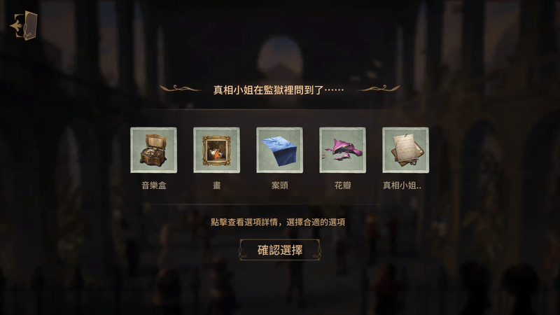
Task: Choose the antique jewelry music box thumbnail
Action: (x=153, y=150)
